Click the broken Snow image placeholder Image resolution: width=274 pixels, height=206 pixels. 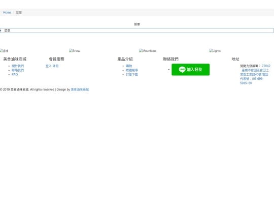coord(75,51)
